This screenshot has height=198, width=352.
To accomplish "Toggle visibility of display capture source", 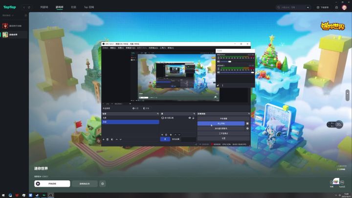I will (190, 118).
